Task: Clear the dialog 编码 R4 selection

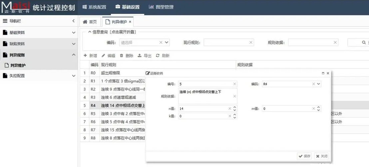Action: tap(313, 84)
